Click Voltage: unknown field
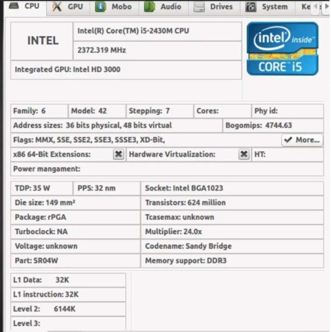 pos(75,246)
